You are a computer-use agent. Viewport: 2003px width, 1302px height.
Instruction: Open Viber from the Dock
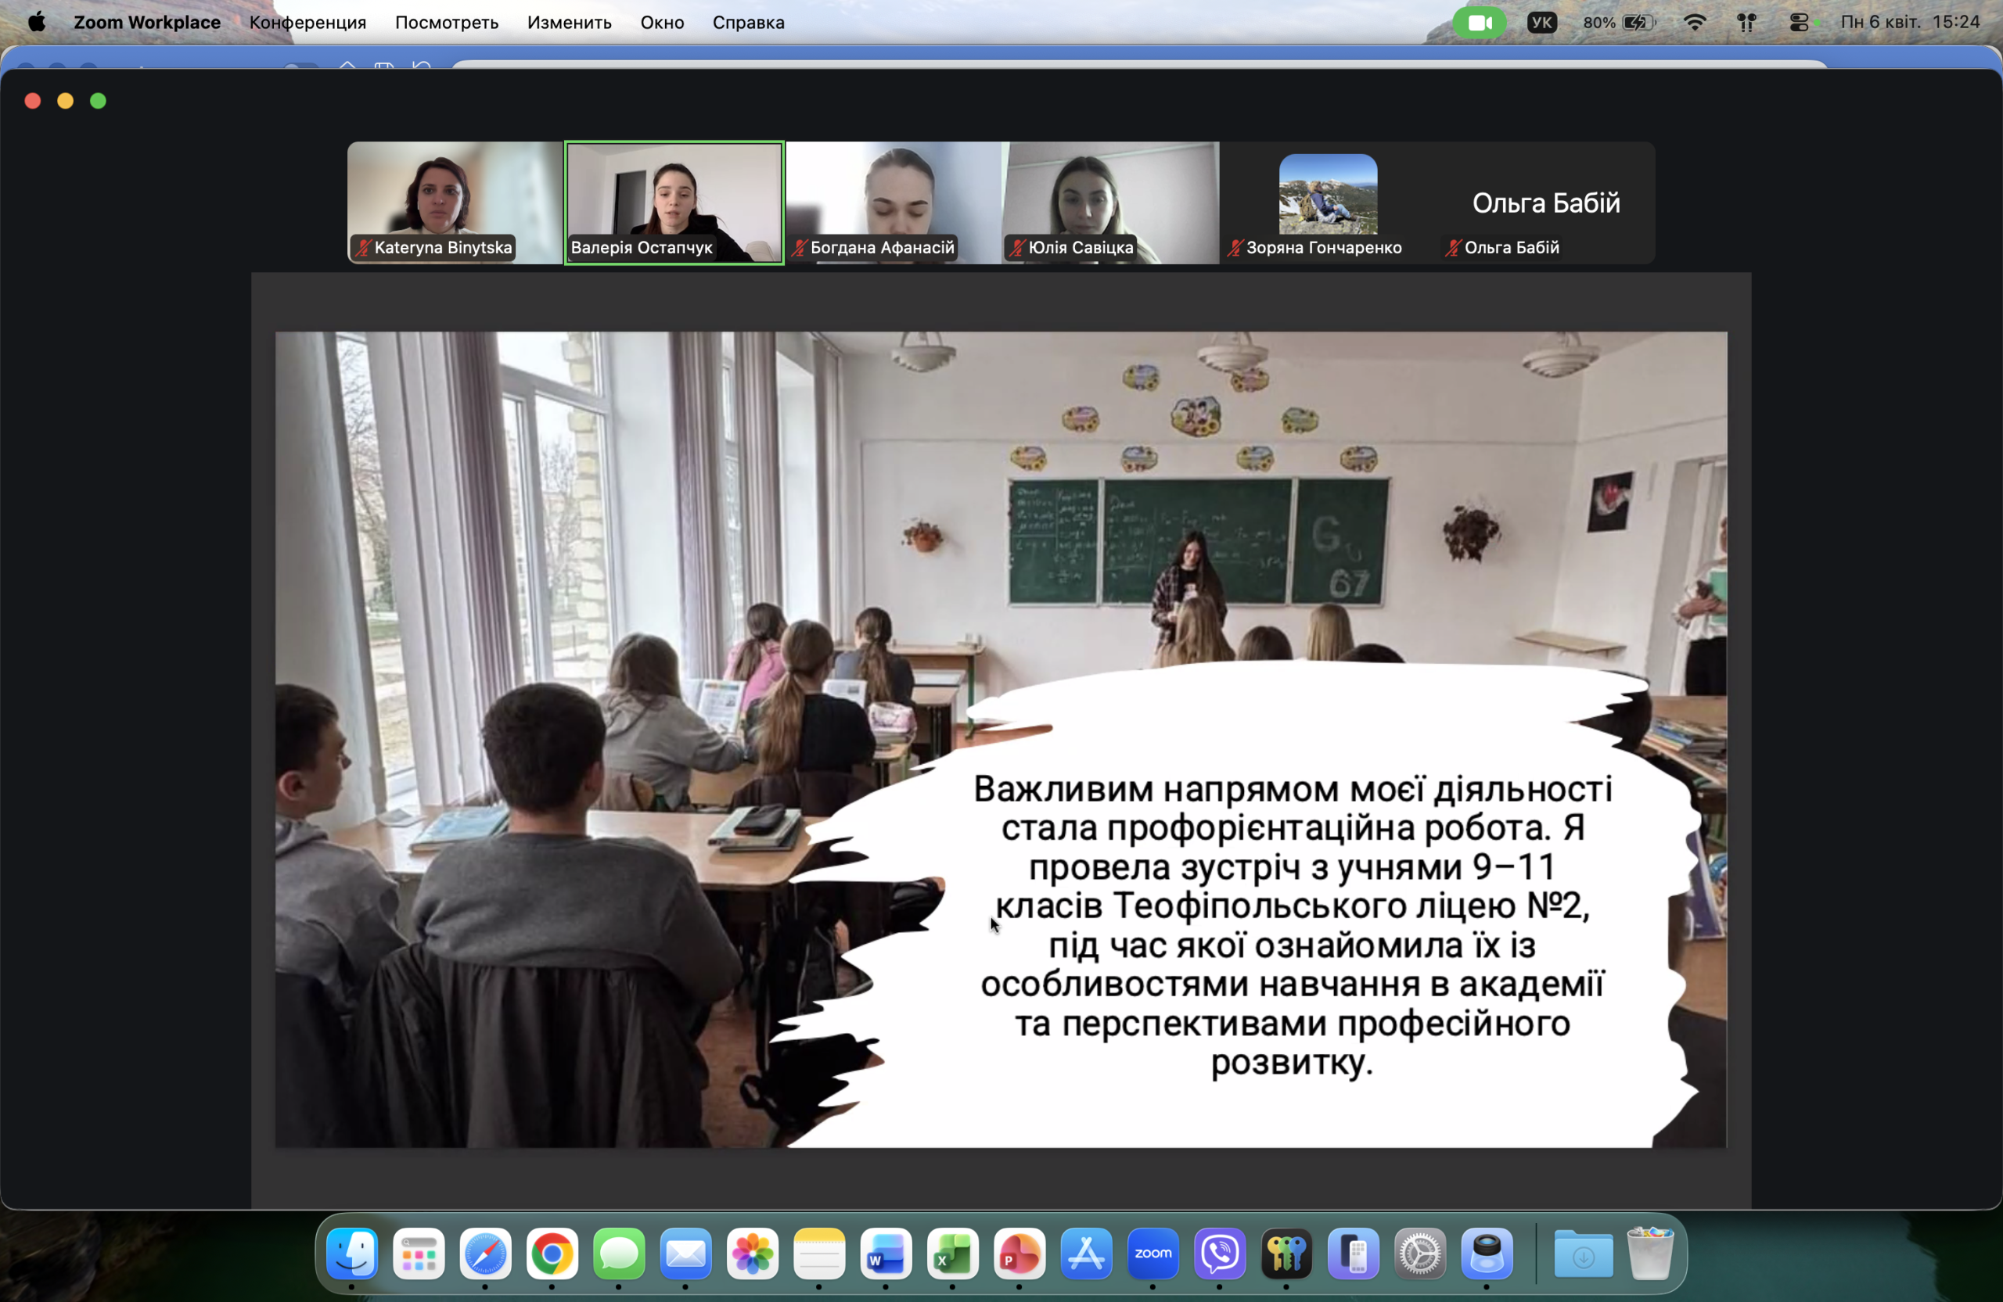[1220, 1254]
